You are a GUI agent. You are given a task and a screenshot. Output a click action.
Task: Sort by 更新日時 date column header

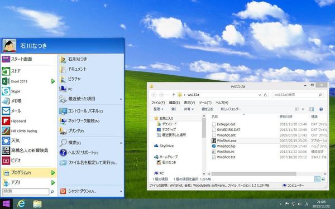click(x=286, y=116)
